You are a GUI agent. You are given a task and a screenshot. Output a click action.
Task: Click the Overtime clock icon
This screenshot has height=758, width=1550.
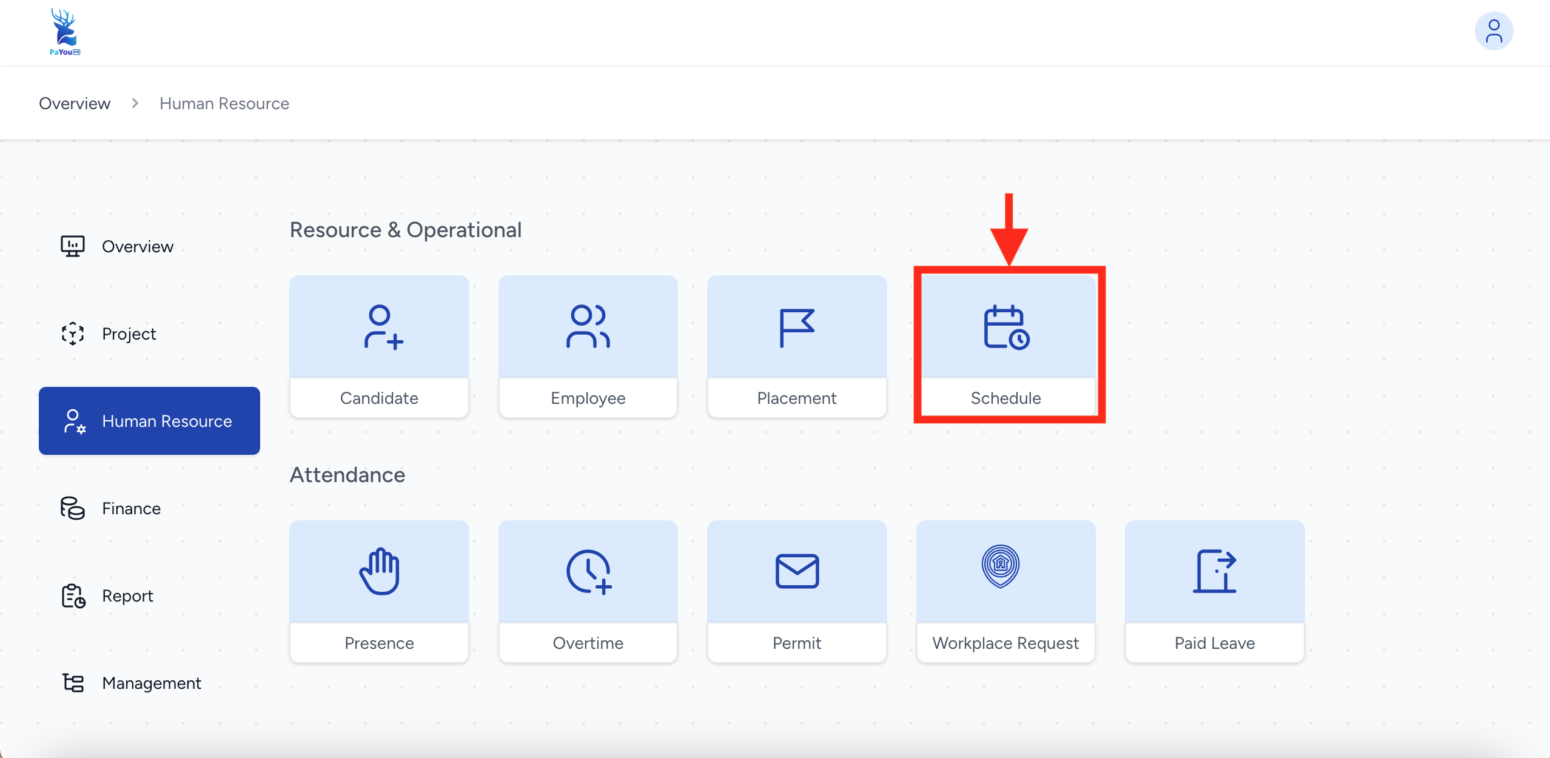click(588, 571)
